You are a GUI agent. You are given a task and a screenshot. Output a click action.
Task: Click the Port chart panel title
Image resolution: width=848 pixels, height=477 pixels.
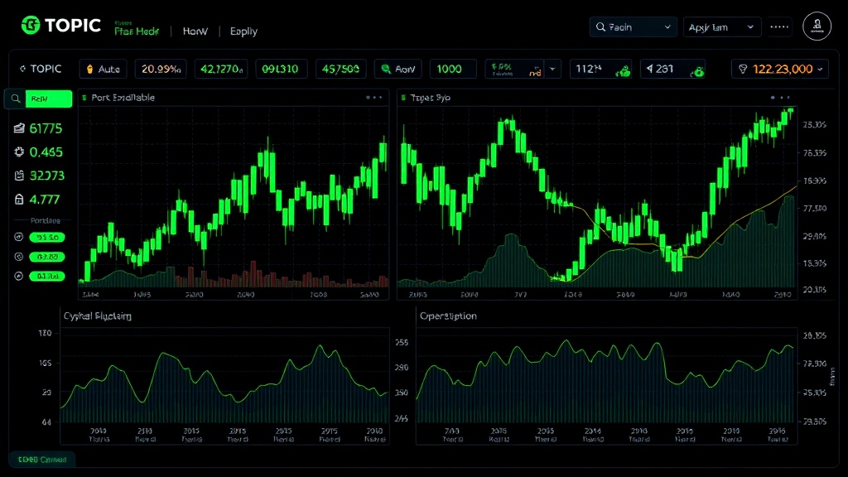(123, 98)
